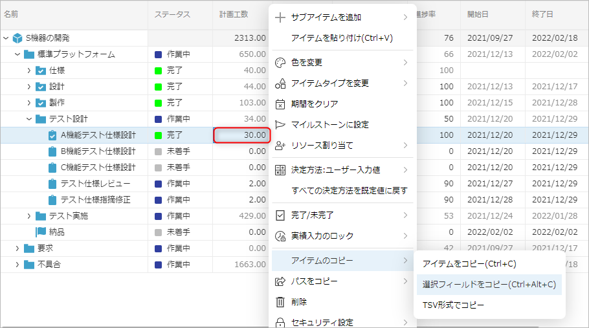Click the trash icon beside 削除
This screenshot has height=328, width=589.
tap(280, 302)
